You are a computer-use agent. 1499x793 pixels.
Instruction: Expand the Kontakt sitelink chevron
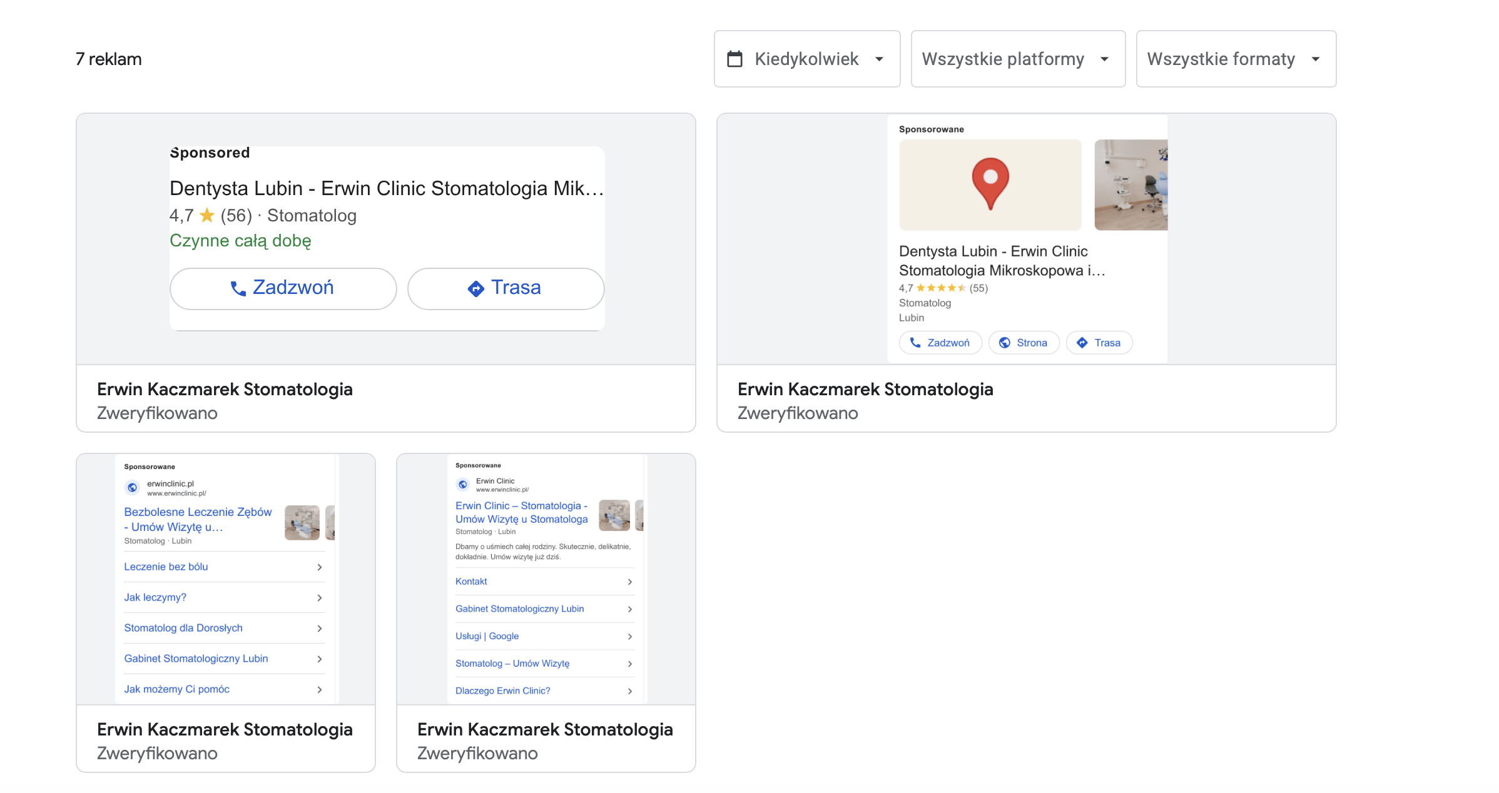[x=629, y=582]
